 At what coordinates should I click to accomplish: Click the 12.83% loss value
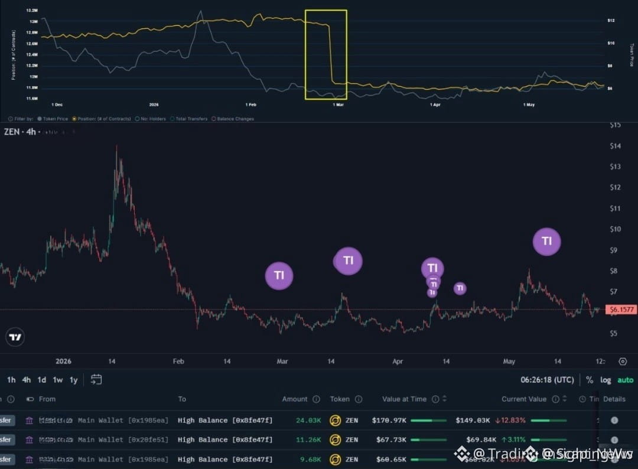coord(510,420)
